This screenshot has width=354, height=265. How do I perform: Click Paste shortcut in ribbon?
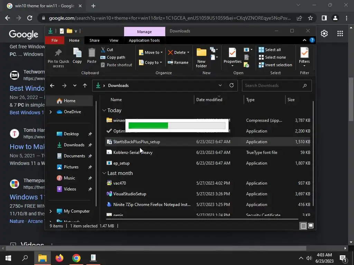[116, 65]
